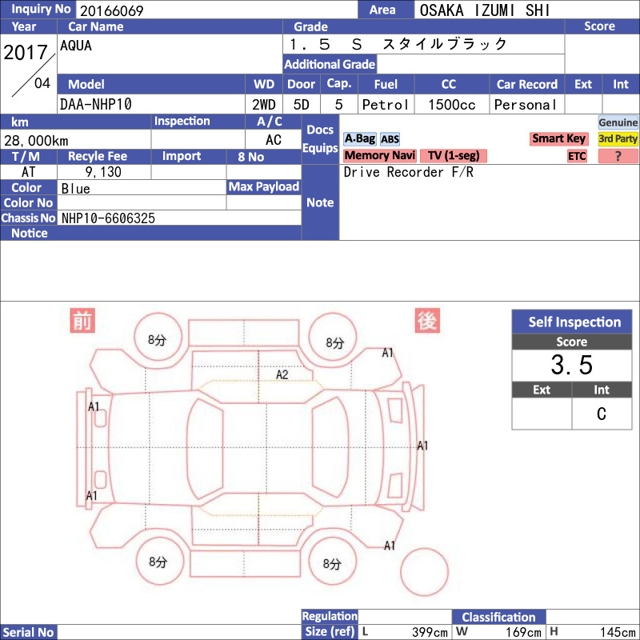
Task: Click the red 後 rear marker
Action: pyautogui.click(x=427, y=321)
